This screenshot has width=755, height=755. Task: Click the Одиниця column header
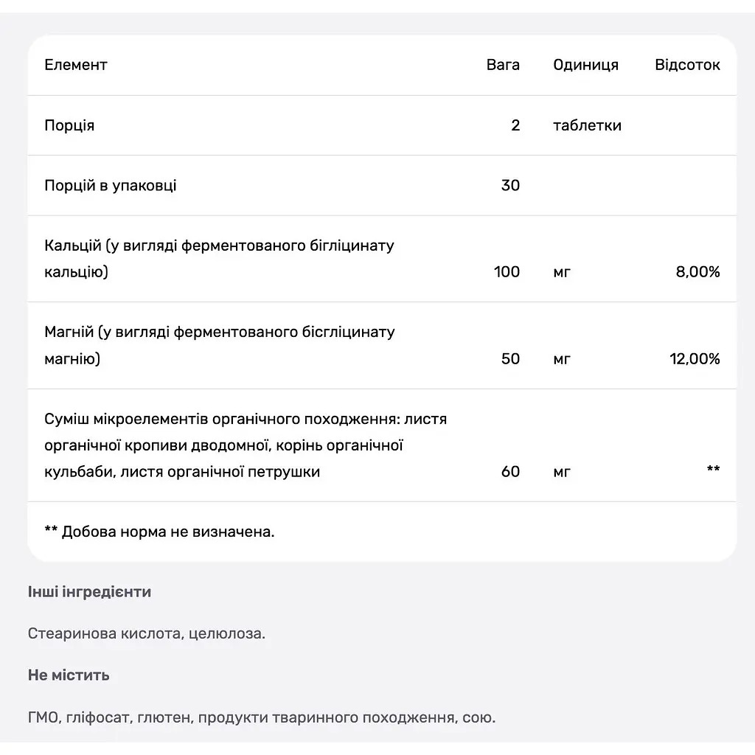(585, 65)
